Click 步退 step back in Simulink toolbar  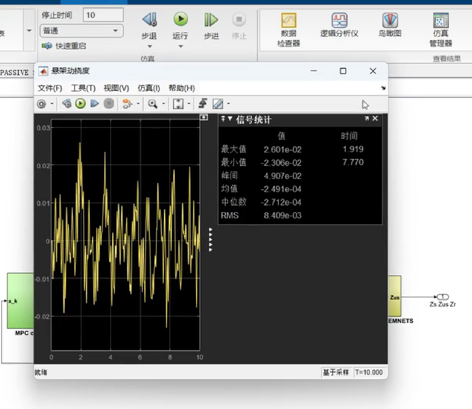tap(149, 26)
